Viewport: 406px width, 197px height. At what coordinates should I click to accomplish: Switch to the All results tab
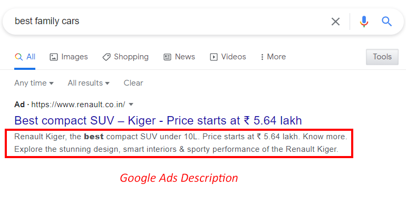click(x=25, y=57)
